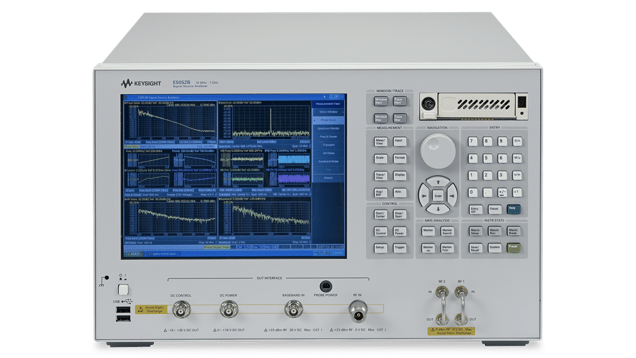Select the Trace Max key

399,118
